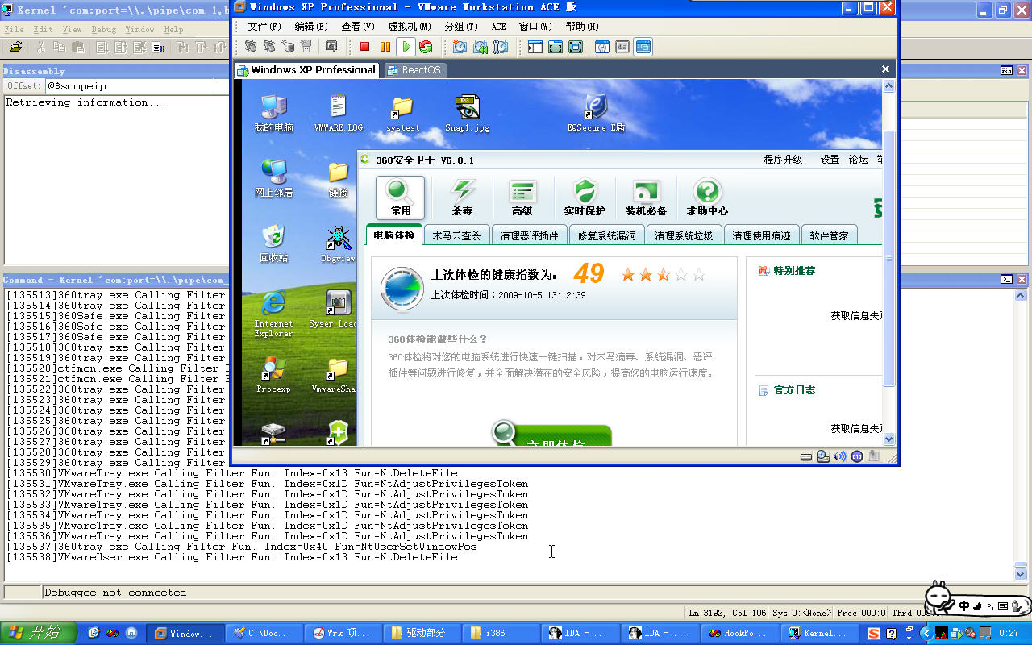Open Snap1.jpg on guest desktop
This screenshot has height=645, width=1032.
[x=468, y=114]
